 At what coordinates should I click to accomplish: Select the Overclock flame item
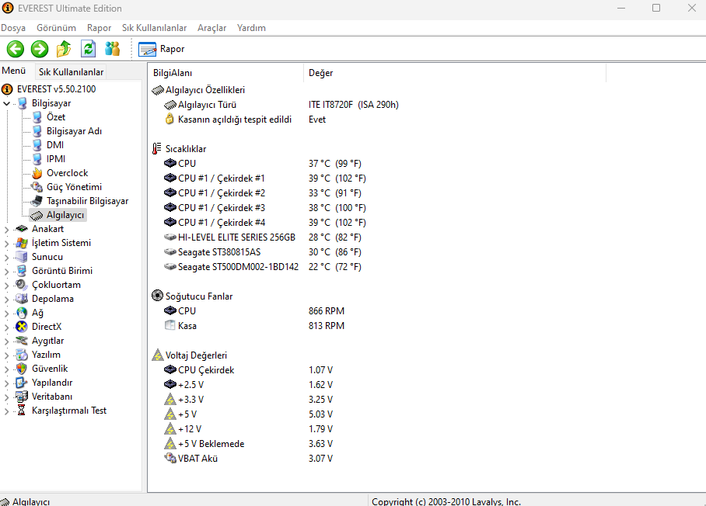pos(67,173)
